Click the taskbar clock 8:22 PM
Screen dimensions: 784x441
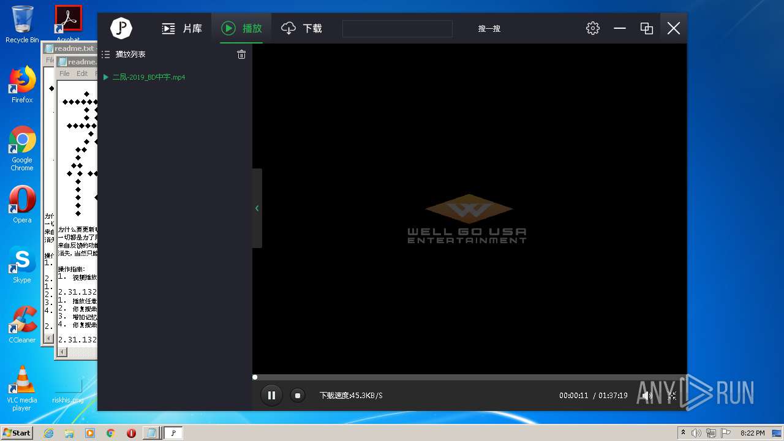pyautogui.click(x=752, y=433)
